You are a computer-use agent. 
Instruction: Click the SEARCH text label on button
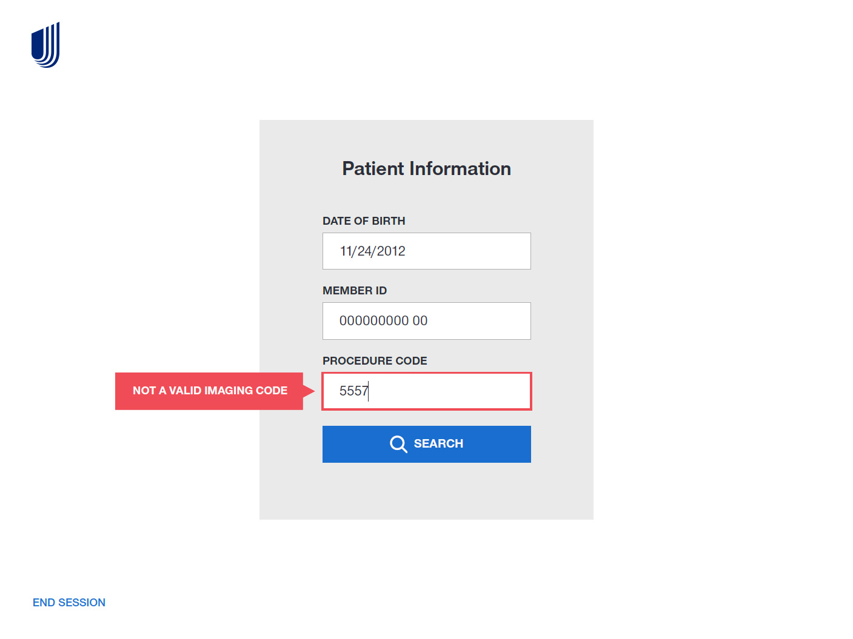[x=438, y=444]
